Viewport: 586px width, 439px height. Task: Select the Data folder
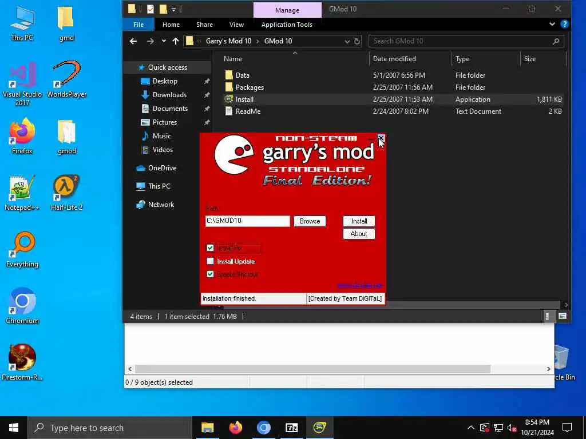[x=242, y=75]
